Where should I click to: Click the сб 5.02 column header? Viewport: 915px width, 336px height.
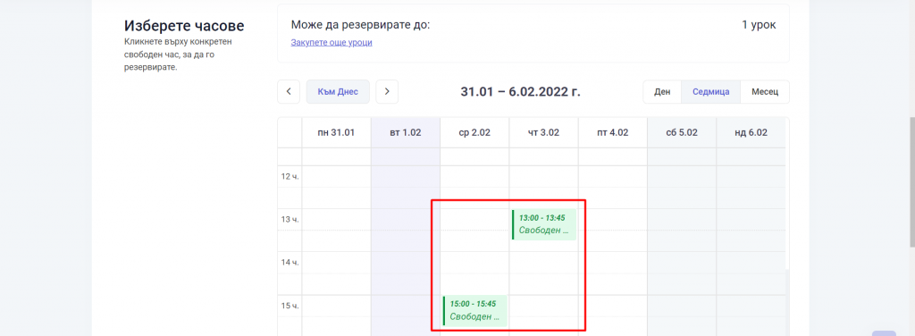tap(682, 132)
